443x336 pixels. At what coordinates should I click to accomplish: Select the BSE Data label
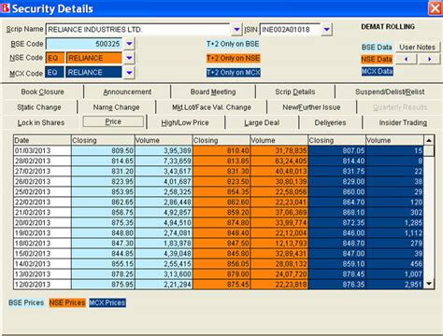point(377,48)
